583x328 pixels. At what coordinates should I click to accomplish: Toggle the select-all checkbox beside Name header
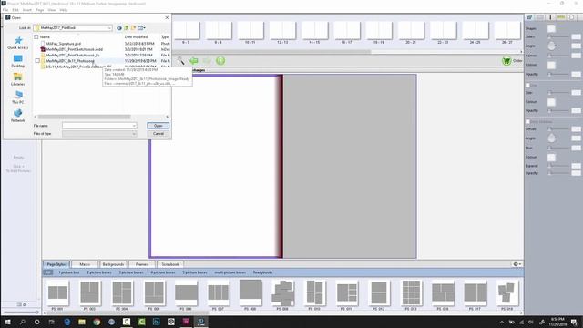point(36,36)
